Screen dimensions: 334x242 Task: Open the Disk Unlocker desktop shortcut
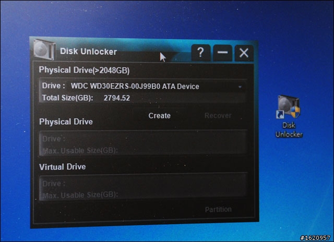289,116
